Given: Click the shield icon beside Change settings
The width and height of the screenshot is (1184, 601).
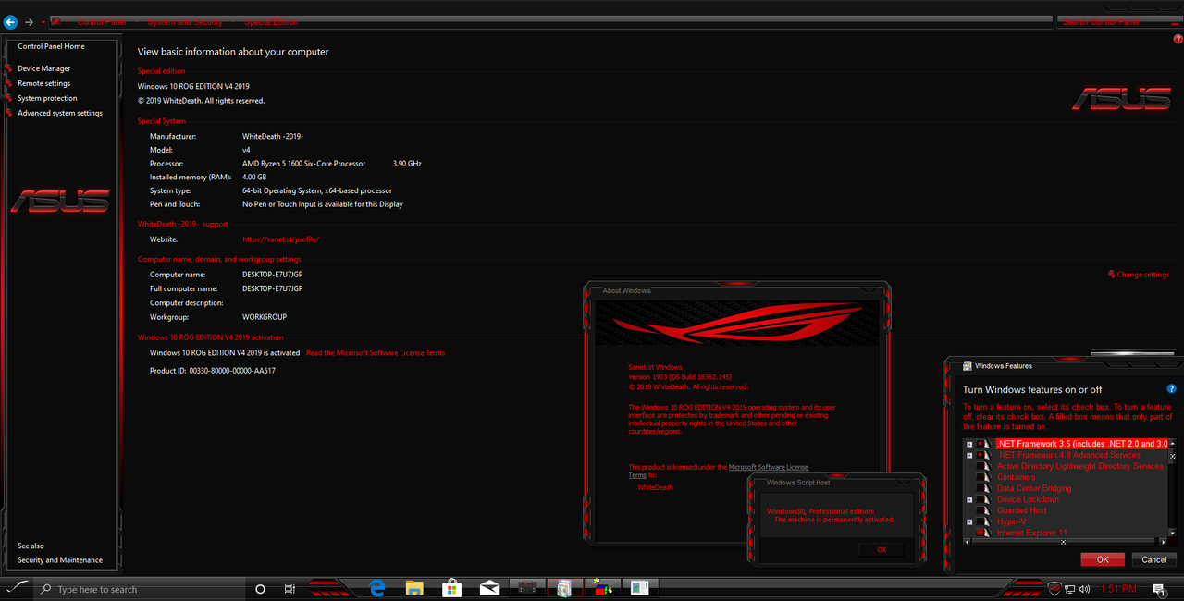Looking at the screenshot, I should tap(1111, 275).
